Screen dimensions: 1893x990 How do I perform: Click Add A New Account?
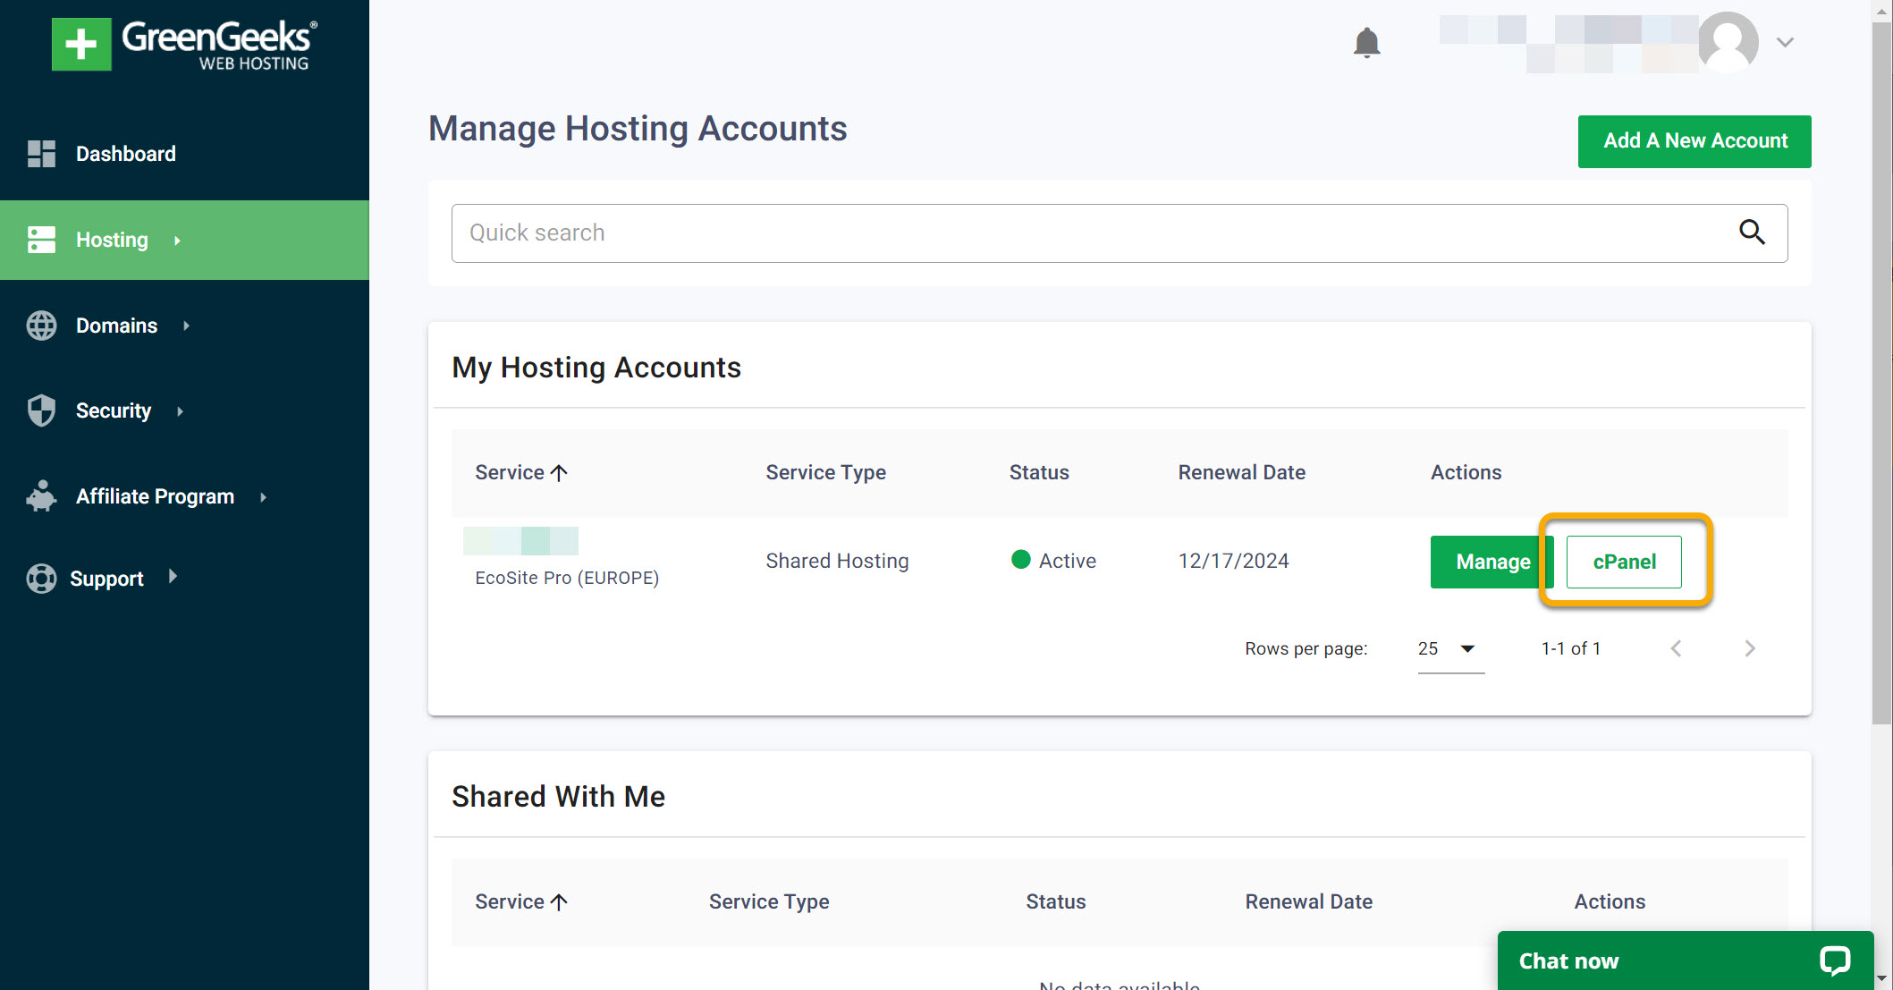tap(1694, 141)
